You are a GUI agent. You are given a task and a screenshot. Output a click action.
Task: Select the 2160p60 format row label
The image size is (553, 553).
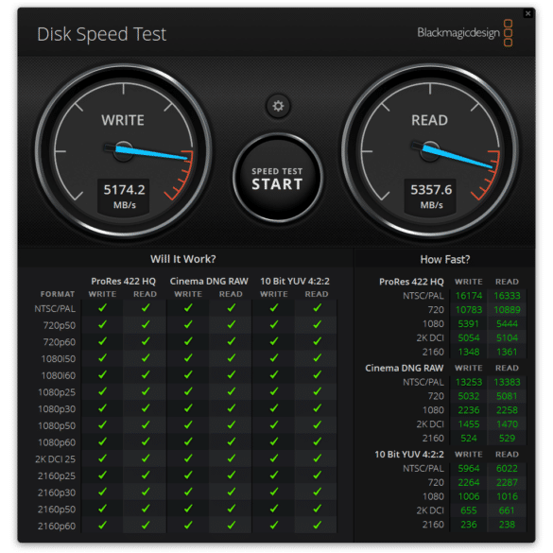(57, 527)
